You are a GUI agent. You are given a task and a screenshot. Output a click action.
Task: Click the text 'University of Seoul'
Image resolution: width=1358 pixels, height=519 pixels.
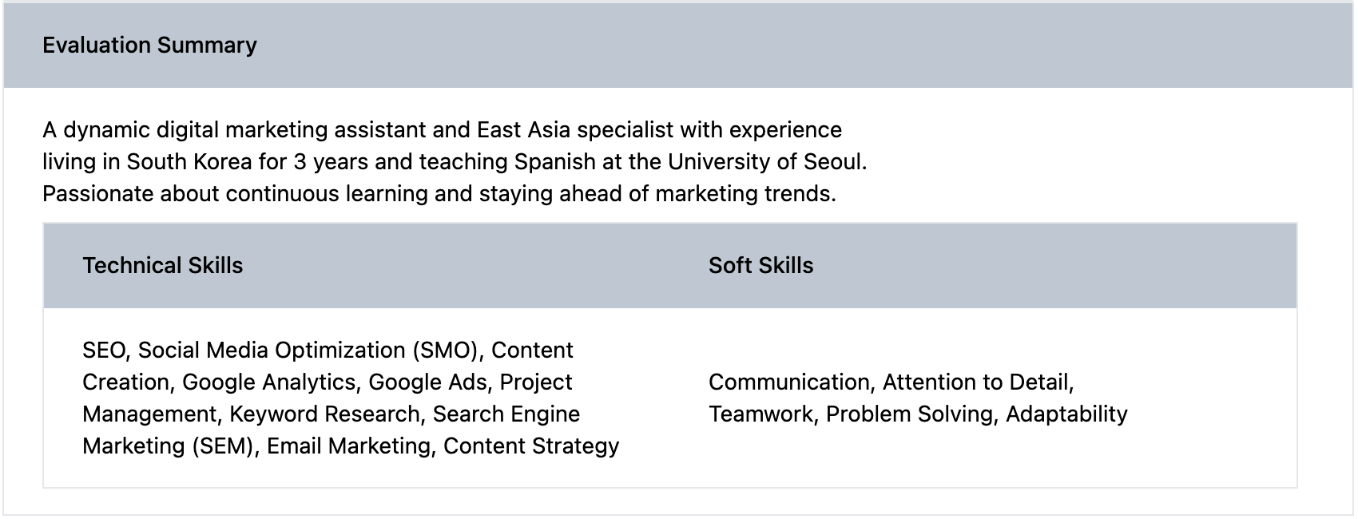tap(765, 162)
